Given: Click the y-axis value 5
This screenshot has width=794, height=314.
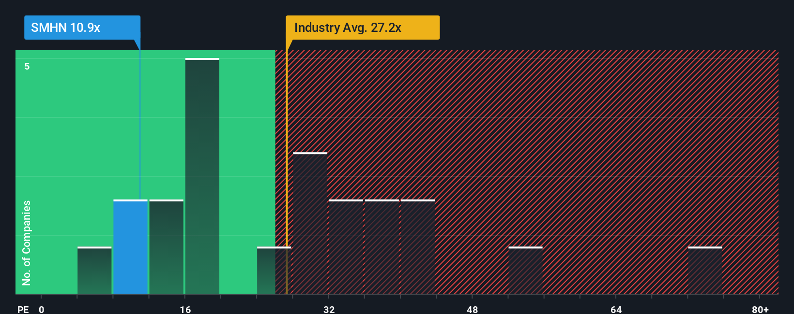Looking at the screenshot, I should (27, 66).
